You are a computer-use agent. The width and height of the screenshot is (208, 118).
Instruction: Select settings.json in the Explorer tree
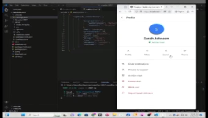click(x=34, y=17)
